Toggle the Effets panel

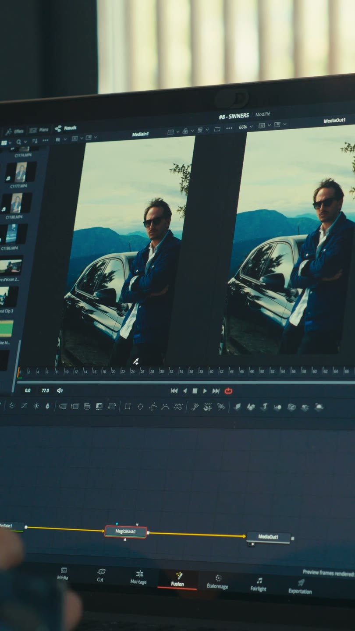click(x=14, y=131)
